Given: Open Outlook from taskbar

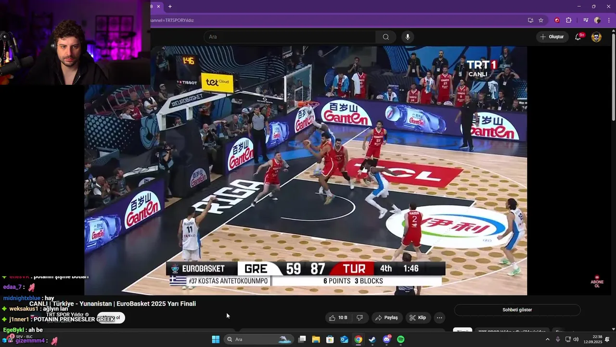Looking at the screenshot, I should [x=344, y=339].
